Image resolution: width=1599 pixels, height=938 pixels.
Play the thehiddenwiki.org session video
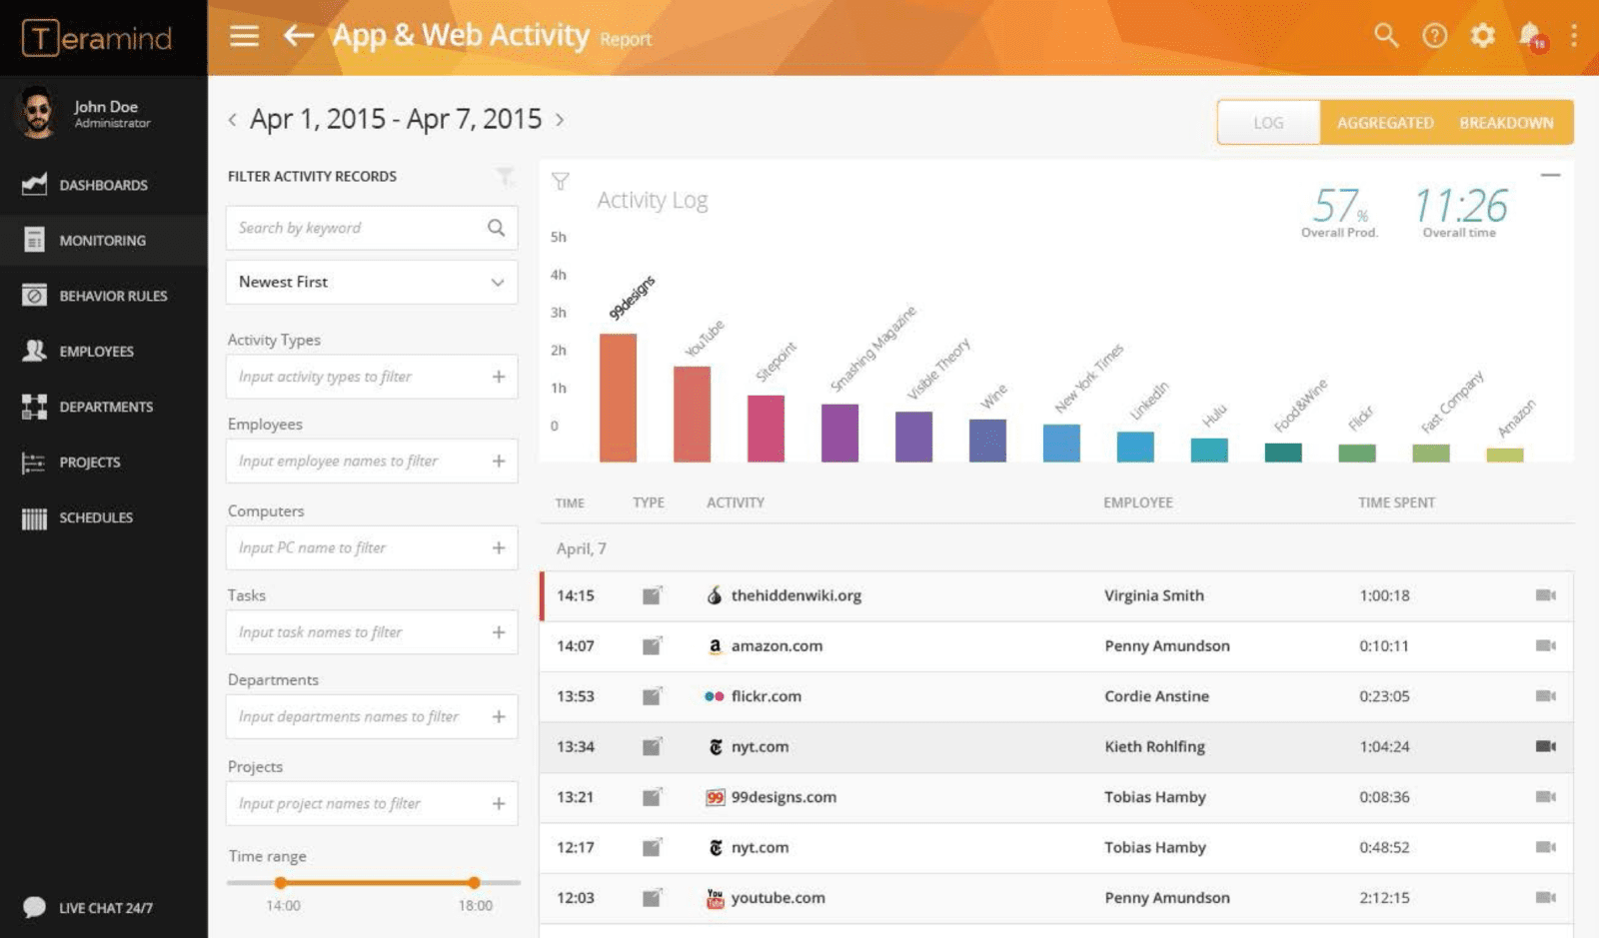click(x=1546, y=595)
